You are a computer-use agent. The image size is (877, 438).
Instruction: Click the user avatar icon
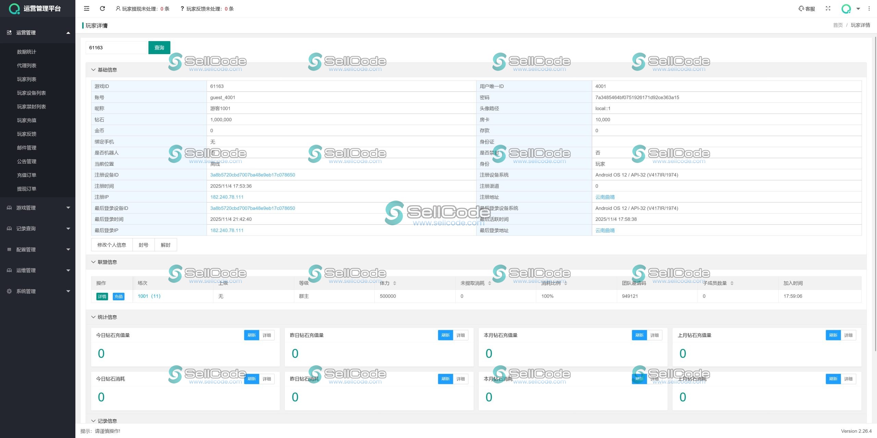(x=846, y=9)
